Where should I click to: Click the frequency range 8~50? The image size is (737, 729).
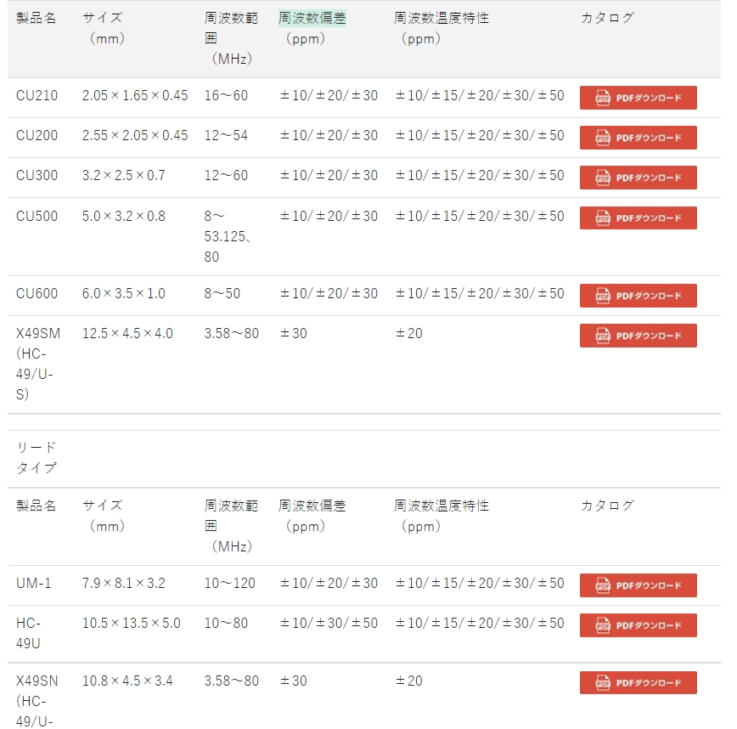[x=222, y=293]
